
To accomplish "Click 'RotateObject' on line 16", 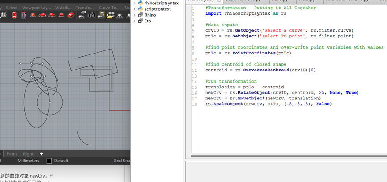I will [x=254, y=93].
